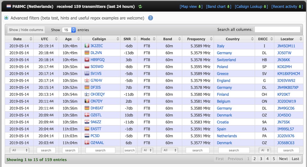Image resolution: width=307 pixels, height=167 pixels.
Task: Open the Map view menu link
Action: (x=191, y=7)
